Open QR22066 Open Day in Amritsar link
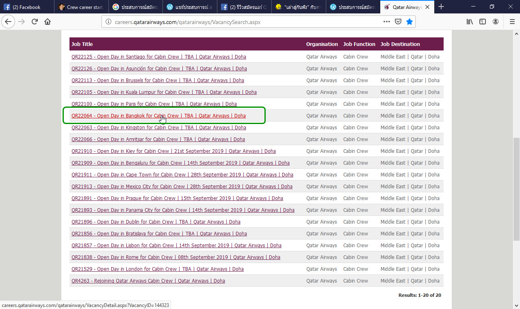The image size is (520, 309). click(158, 139)
